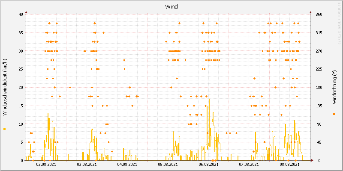Click the left axis value 15
The height and width of the screenshot is (171, 343).
pos(21,106)
